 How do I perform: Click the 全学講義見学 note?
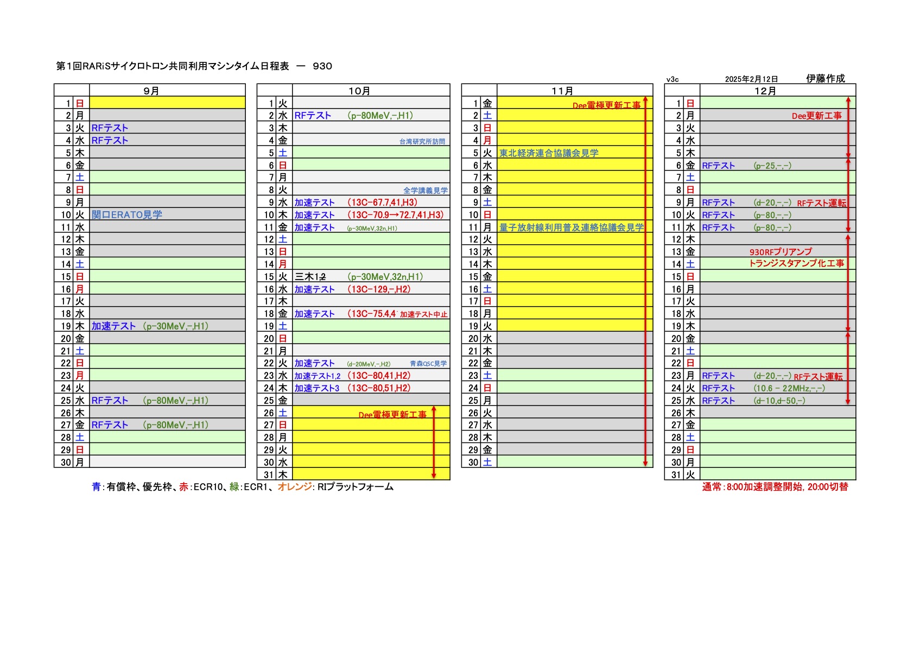426,191
